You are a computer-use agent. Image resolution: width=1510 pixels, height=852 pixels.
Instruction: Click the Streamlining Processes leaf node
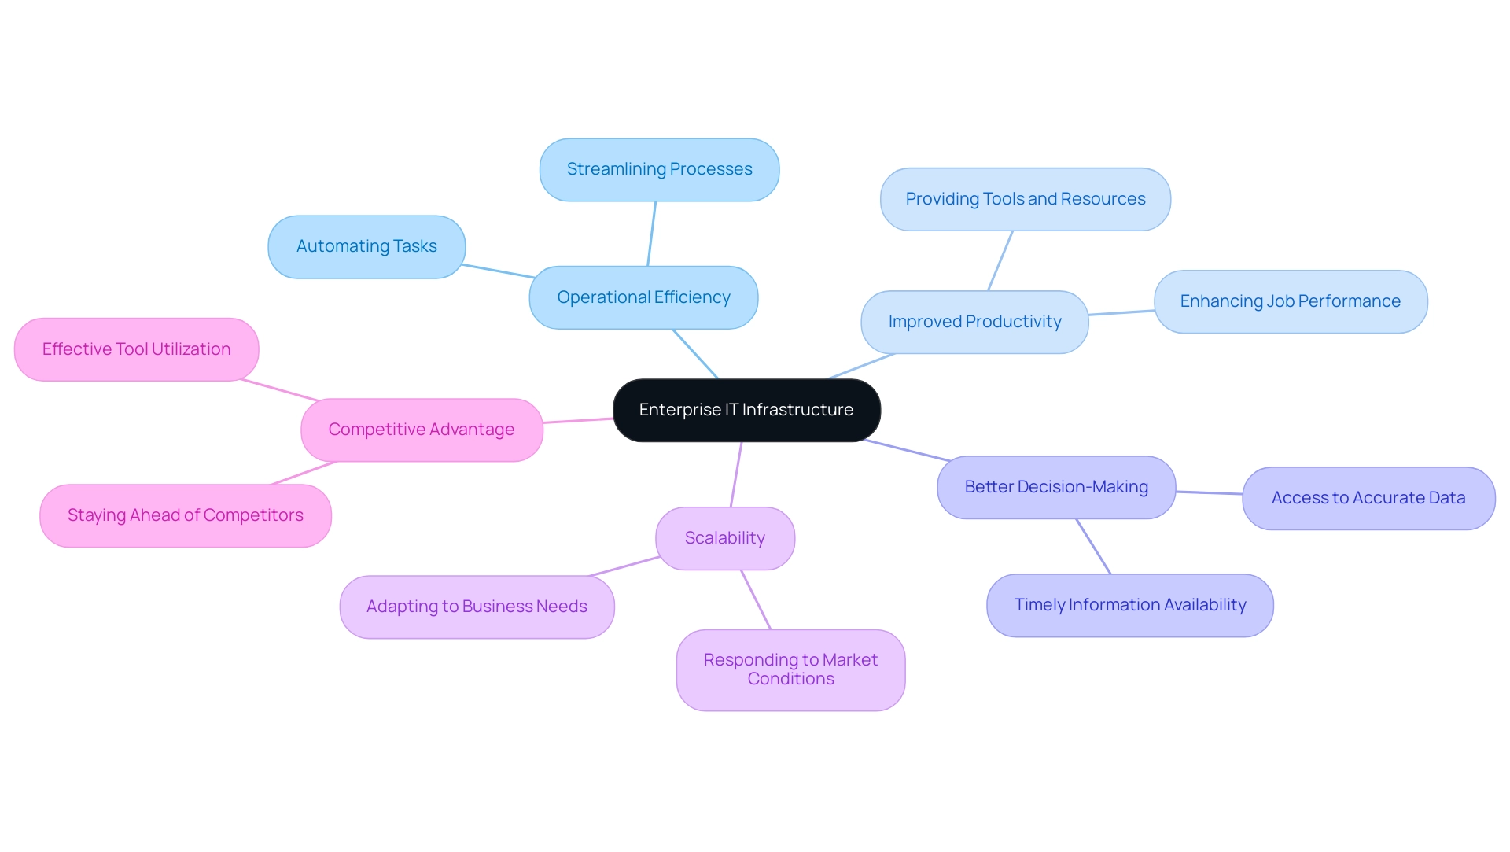(x=661, y=168)
